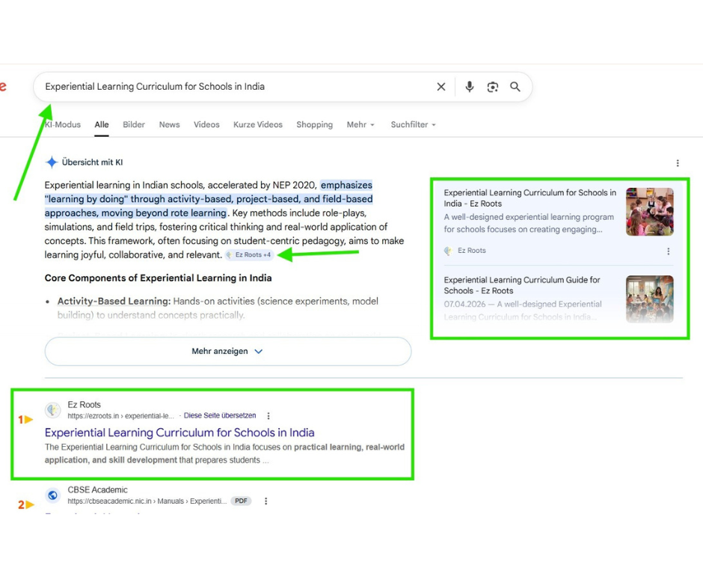Open the Experiential Learning Curriculum for Schools result title
Screen dimensions: 703x577
[179, 433]
